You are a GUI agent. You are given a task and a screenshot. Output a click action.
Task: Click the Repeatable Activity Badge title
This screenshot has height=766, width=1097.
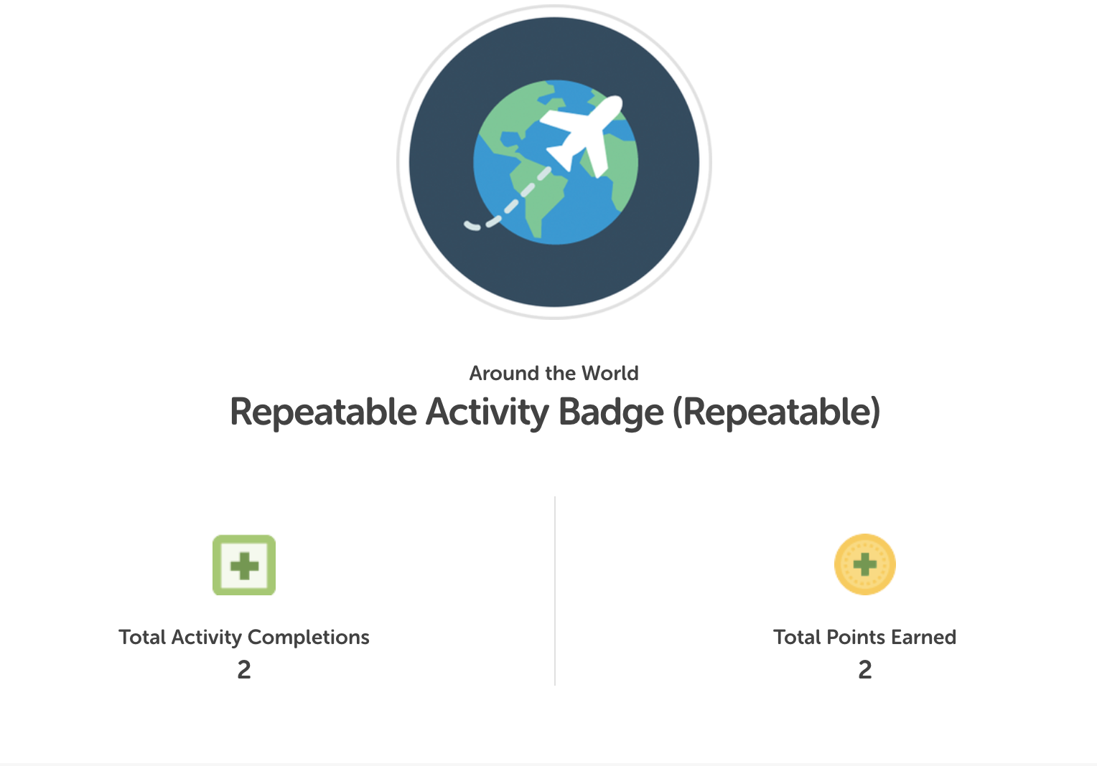tap(553, 412)
